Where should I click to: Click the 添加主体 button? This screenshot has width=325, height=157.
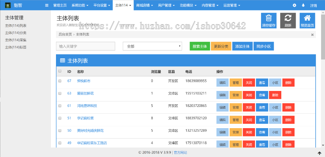pyautogui.click(x=243, y=46)
